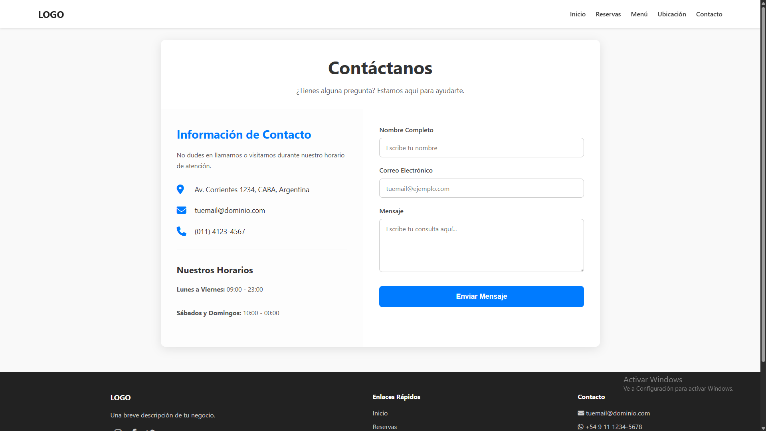Click the WhatsApp icon in the footer
Screen dimensions: 766x431
point(581,427)
